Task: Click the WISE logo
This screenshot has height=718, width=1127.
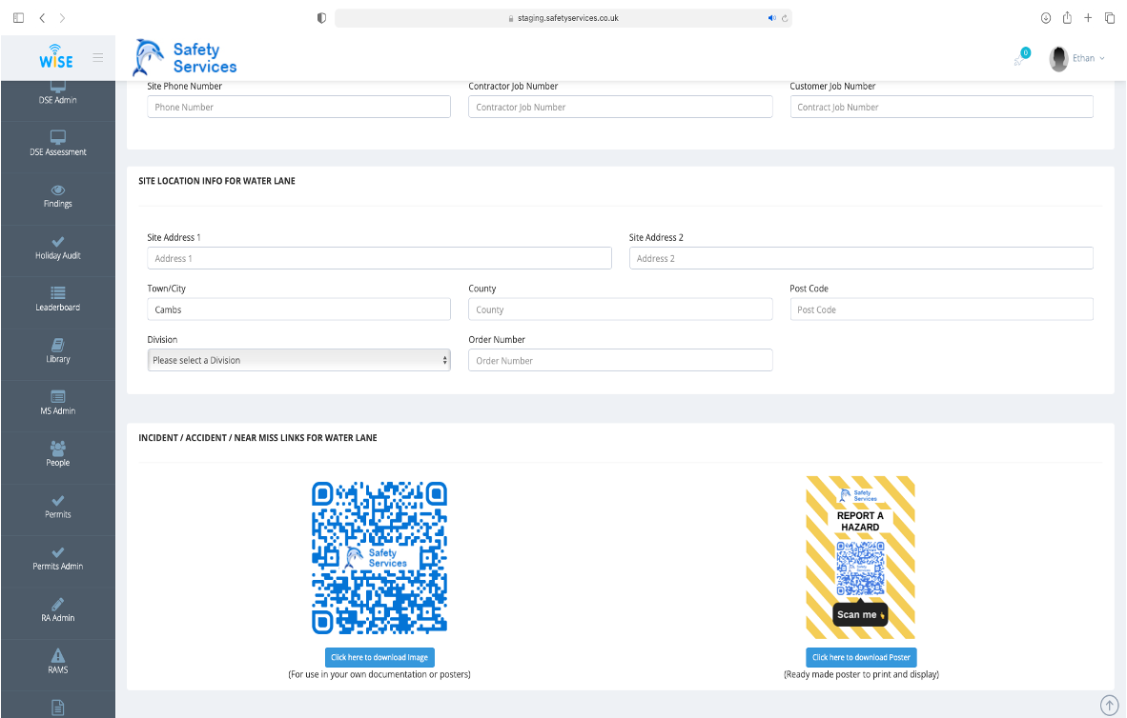Action: pos(56,57)
